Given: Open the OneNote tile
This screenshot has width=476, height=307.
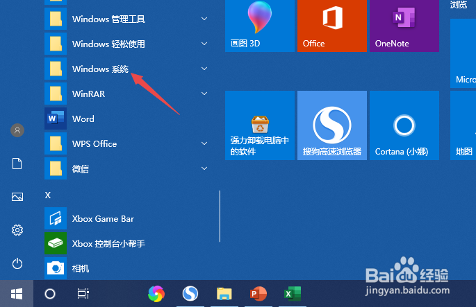Looking at the screenshot, I should [x=404, y=26].
